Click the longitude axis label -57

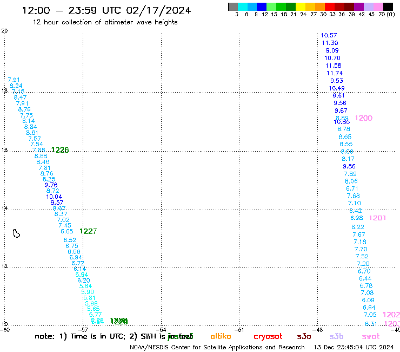tap(83, 330)
